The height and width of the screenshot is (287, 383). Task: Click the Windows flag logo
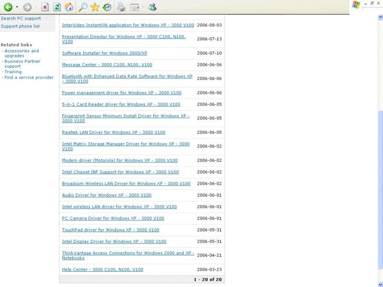point(356,5)
